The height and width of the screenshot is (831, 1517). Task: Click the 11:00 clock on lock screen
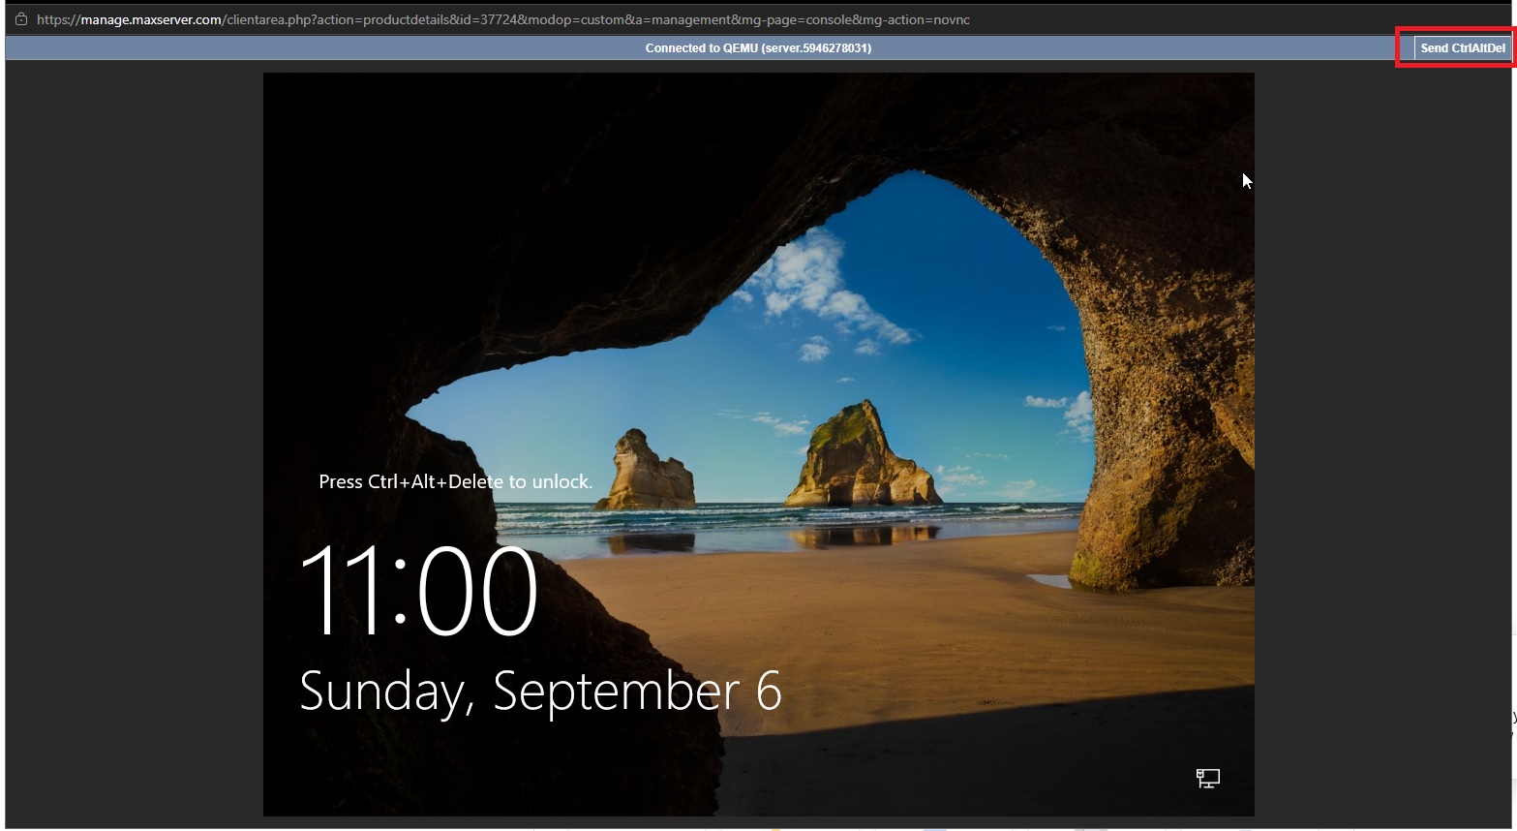pyautogui.click(x=418, y=590)
